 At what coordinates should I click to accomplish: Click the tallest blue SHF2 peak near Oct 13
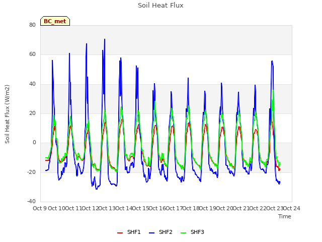click(105, 39)
